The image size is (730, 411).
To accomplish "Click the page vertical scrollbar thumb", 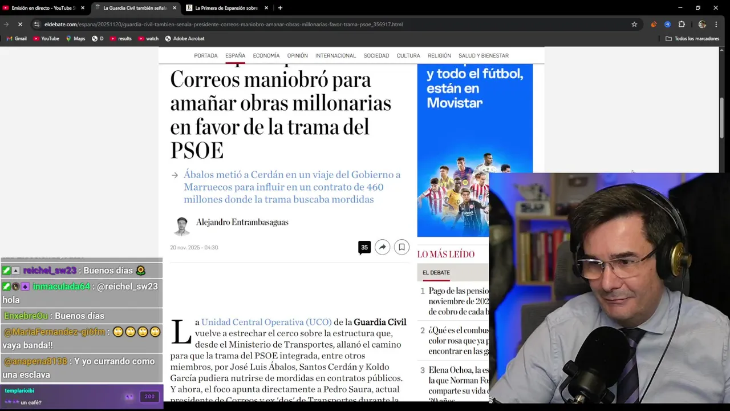I will 722,118.
